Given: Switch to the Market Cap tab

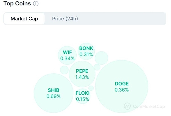Looking at the screenshot, I should click(24, 19).
